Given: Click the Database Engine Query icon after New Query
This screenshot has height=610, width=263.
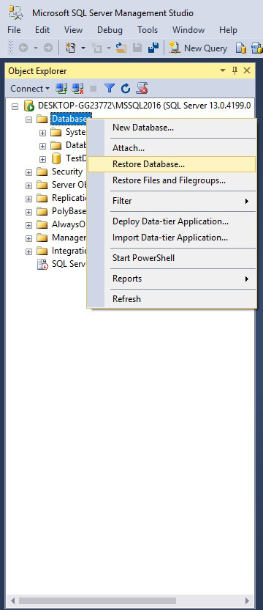Looking at the screenshot, I should point(241,48).
